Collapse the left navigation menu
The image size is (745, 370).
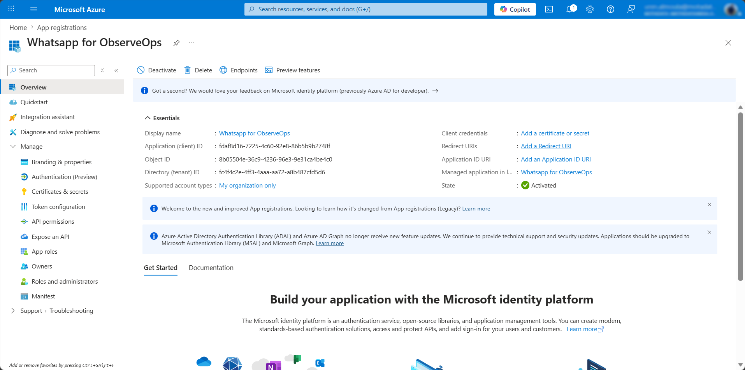116,70
